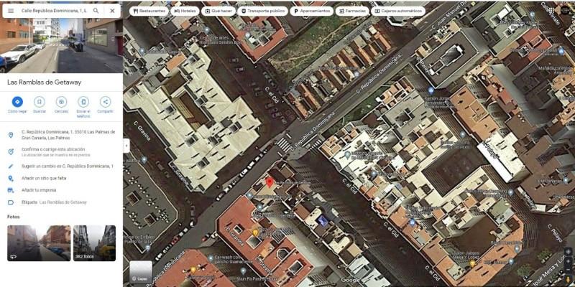Click the label tag icon next to Etiqueta

point(11,202)
